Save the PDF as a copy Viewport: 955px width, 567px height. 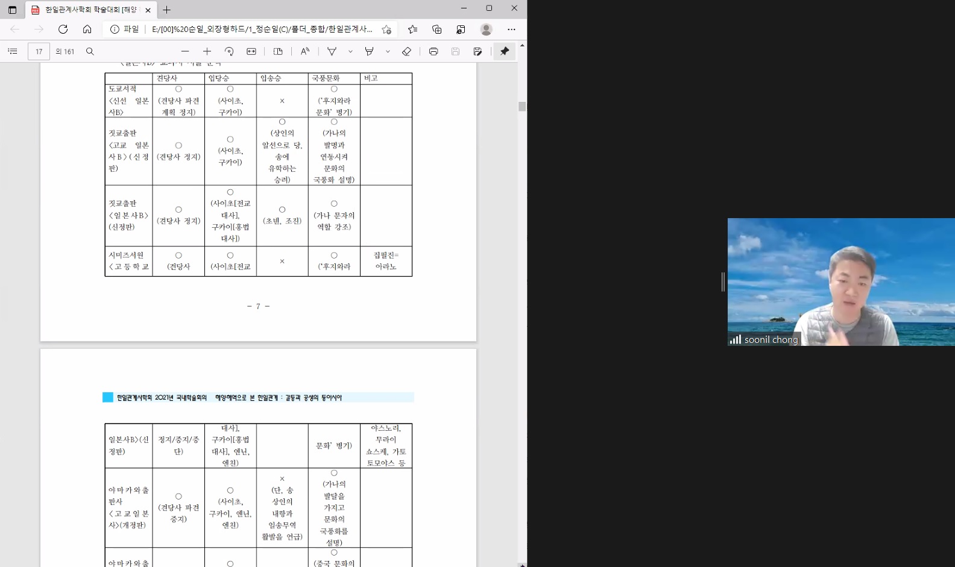[478, 51]
